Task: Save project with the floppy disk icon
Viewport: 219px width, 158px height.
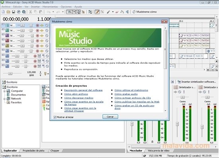Action: [x=14, y=12]
